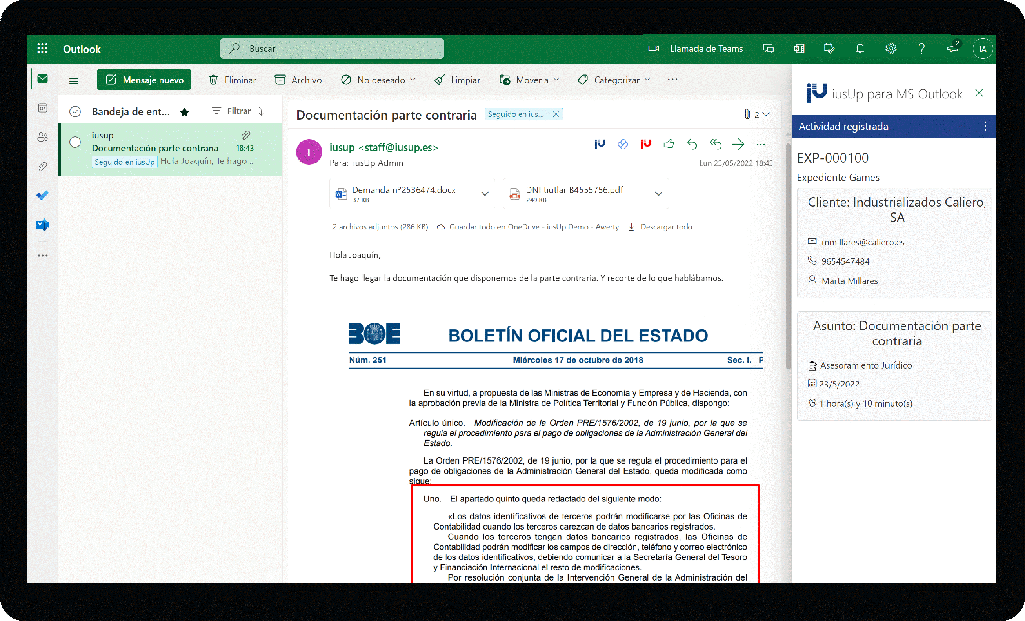Click Eliminar in the toolbar
1025x621 pixels.
(x=232, y=80)
